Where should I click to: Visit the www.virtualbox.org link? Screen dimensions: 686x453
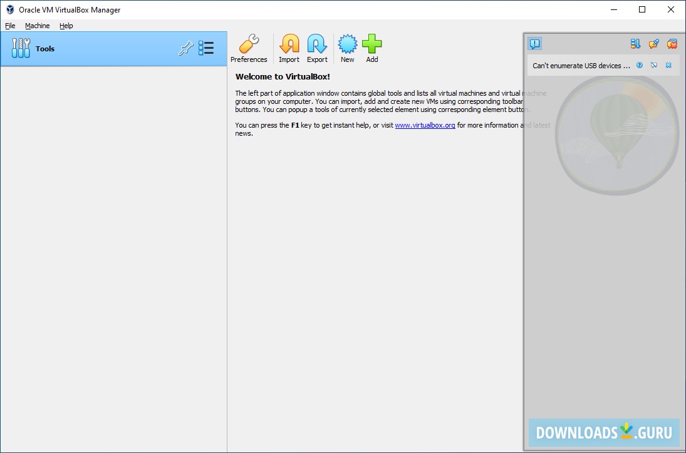tap(425, 125)
